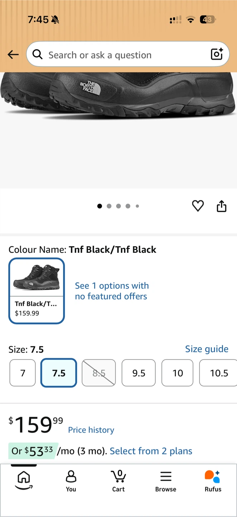Screen dimensions: 237x517
Task: Open the You account tab
Action: pos(71,481)
